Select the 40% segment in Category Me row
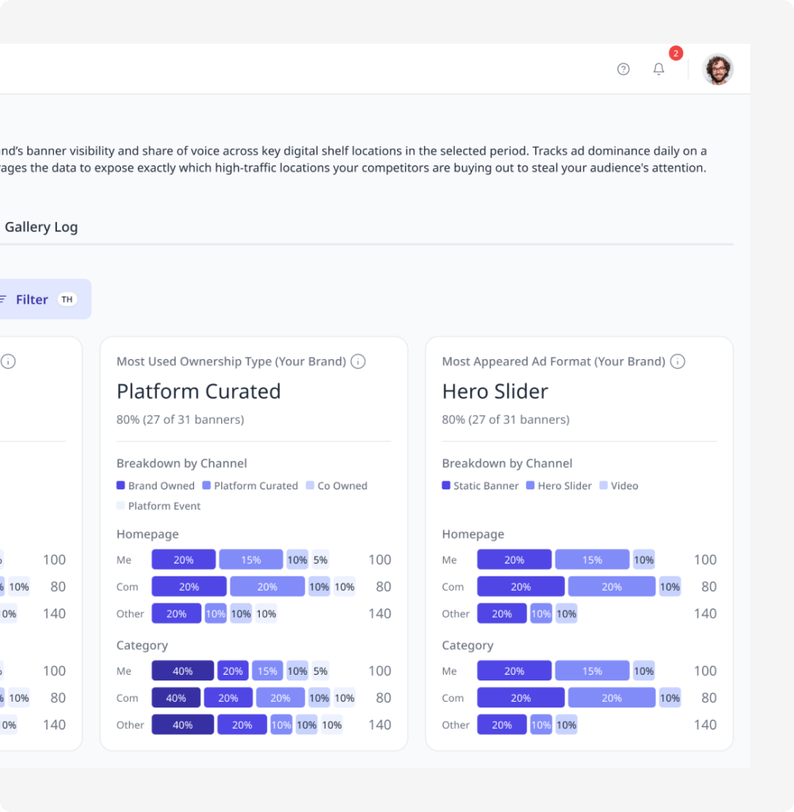Screen dimensions: 794x812 pyautogui.click(x=183, y=671)
